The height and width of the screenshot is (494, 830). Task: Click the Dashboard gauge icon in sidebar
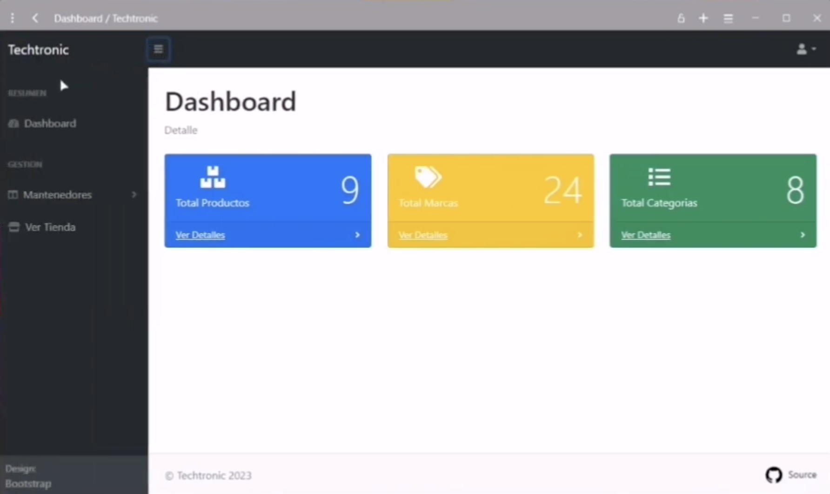coord(13,124)
